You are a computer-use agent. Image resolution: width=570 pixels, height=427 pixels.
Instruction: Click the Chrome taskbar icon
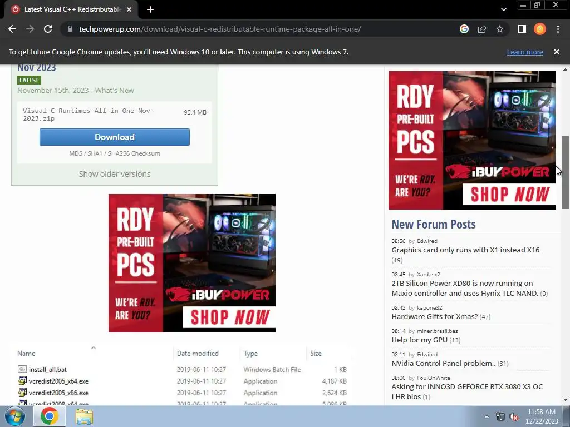[50, 416]
